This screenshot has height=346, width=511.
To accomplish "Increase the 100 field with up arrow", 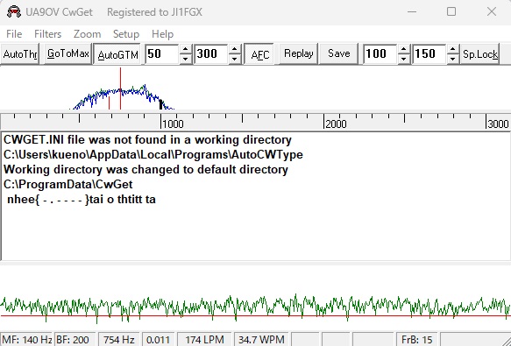I will click(403, 50).
